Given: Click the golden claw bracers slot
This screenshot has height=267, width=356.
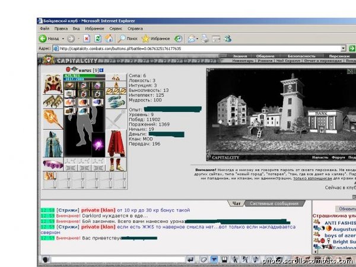Looking at the screenshot, I should pos(53,101).
